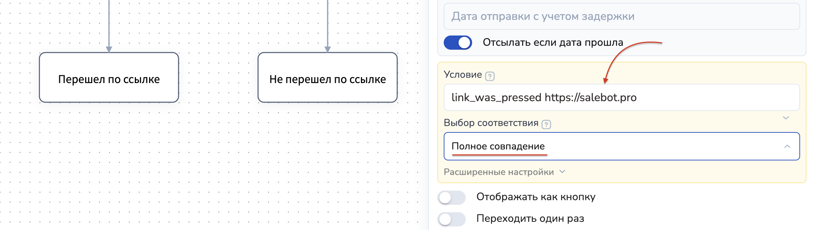Click the chevron arrow after Расширенные настройки

tap(562, 172)
